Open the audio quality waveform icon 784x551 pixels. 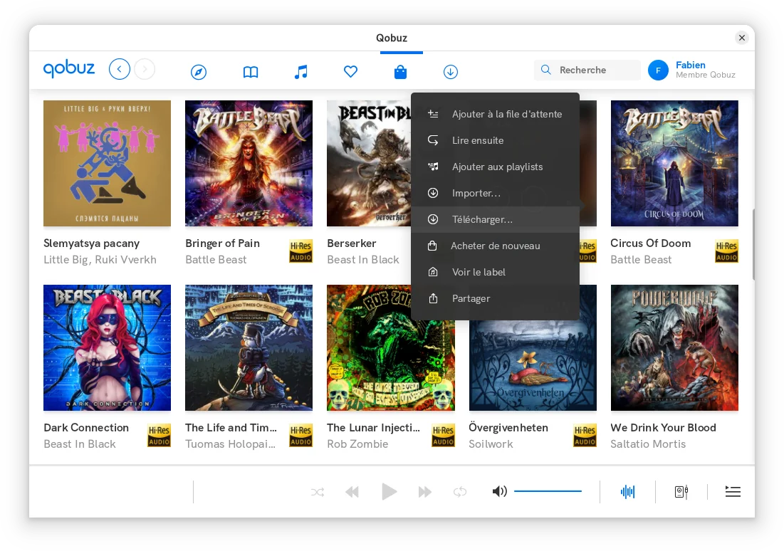tap(627, 492)
